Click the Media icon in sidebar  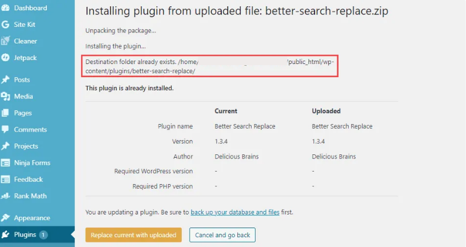pyautogui.click(x=5, y=96)
